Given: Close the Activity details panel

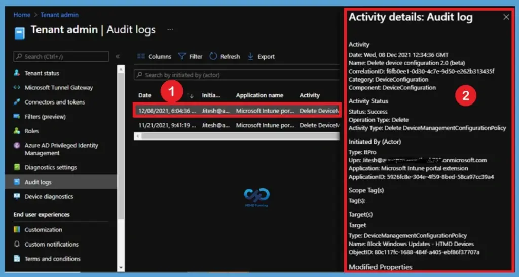Looking at the screenshot, I should point(506,17).
